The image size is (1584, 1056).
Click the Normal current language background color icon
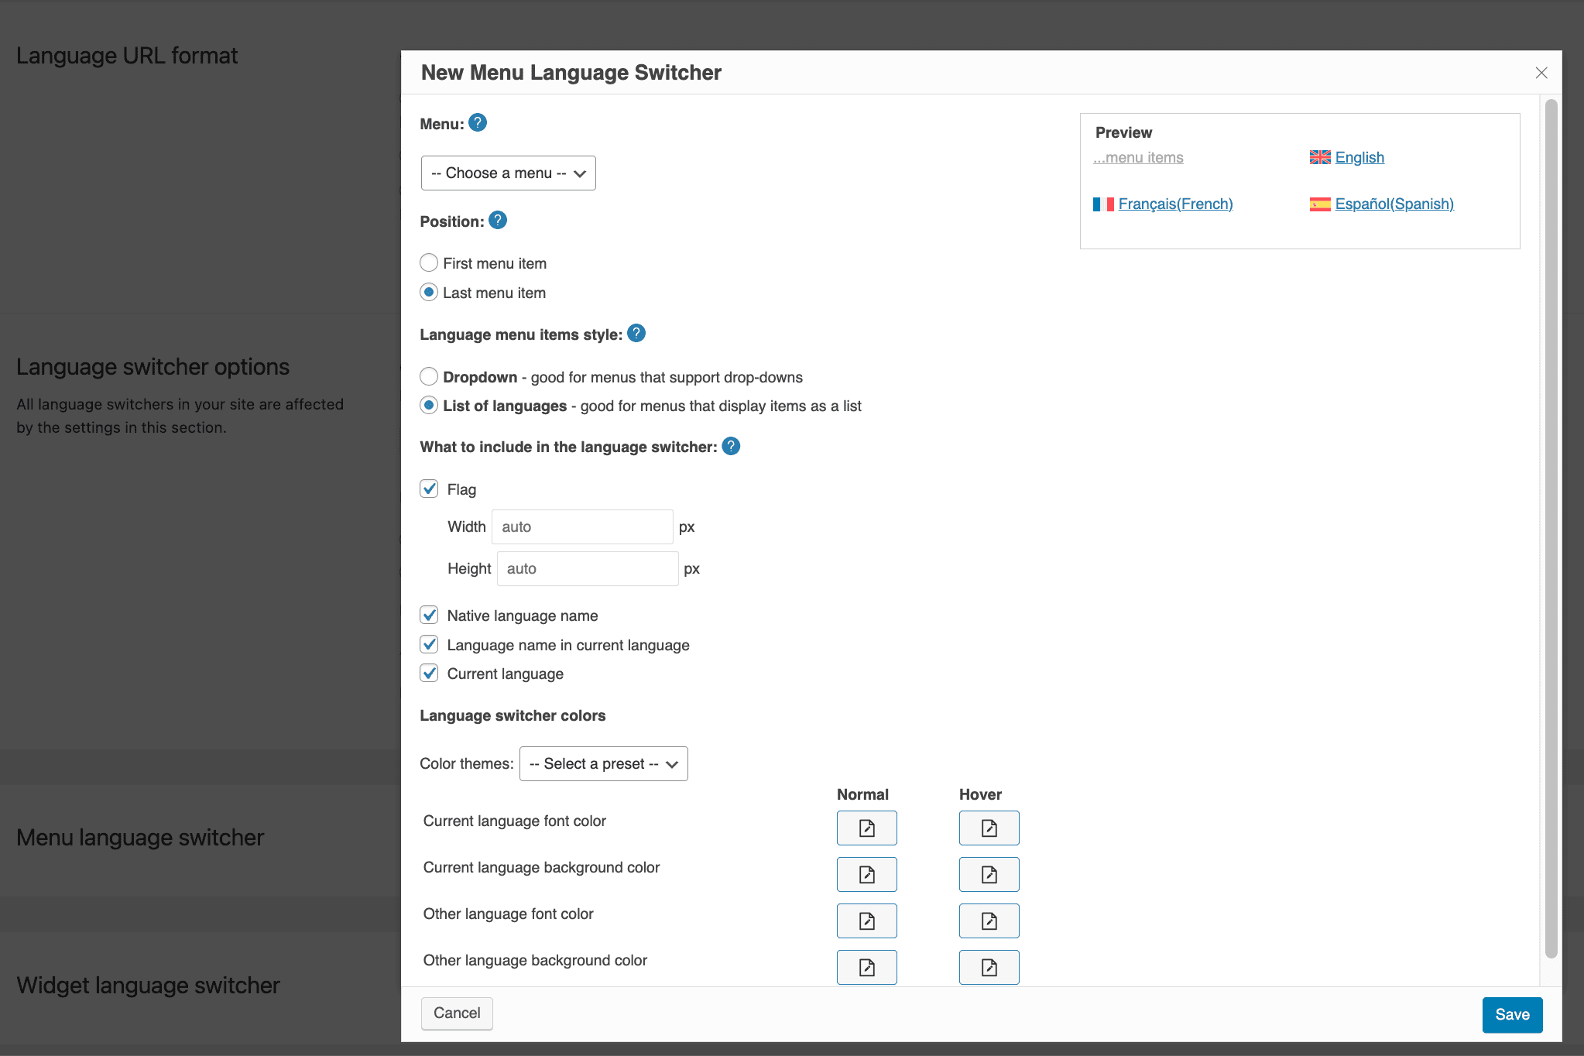[867, 875]
